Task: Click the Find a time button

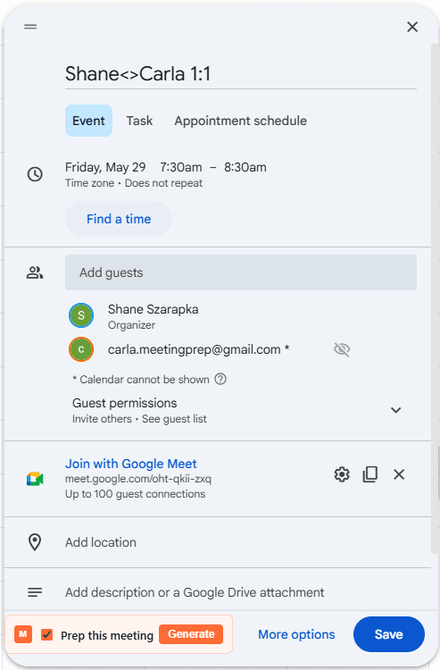Action: coord(119,219)
